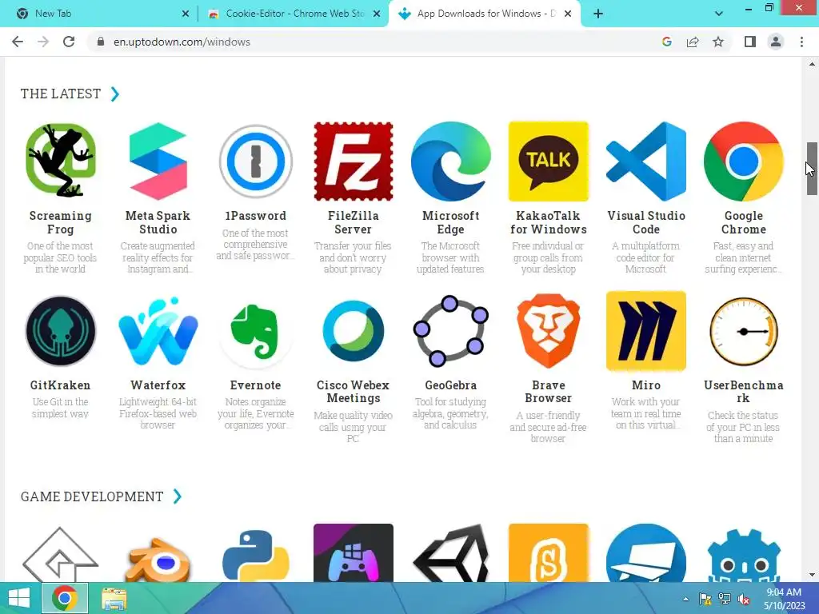
Task: Show hidden system tray icons
Action: tap(685, 599)
